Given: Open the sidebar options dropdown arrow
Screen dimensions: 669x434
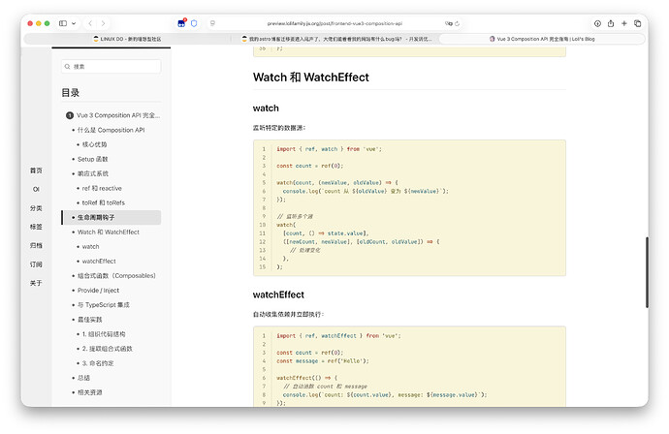Looking at the screenshot, I should pos(74,23).
